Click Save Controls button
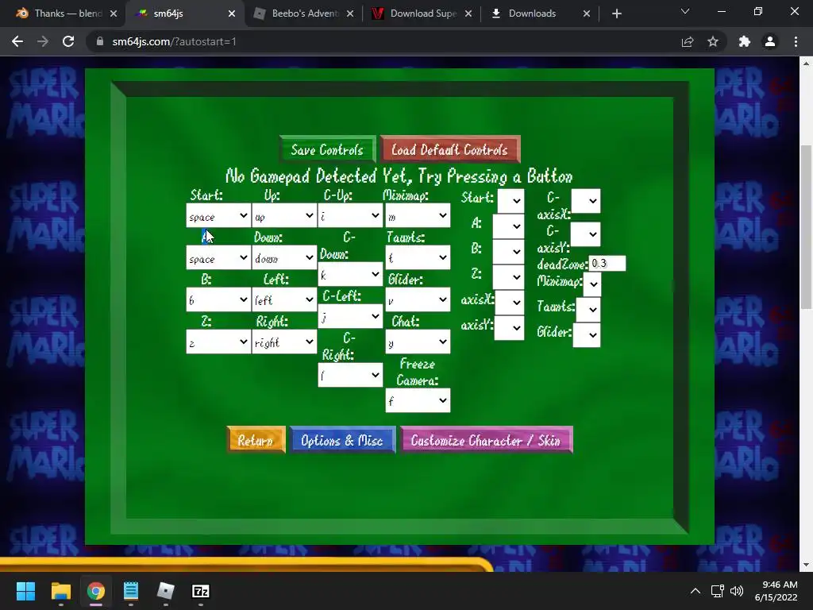The image size is (813, 610). point(327,149)
